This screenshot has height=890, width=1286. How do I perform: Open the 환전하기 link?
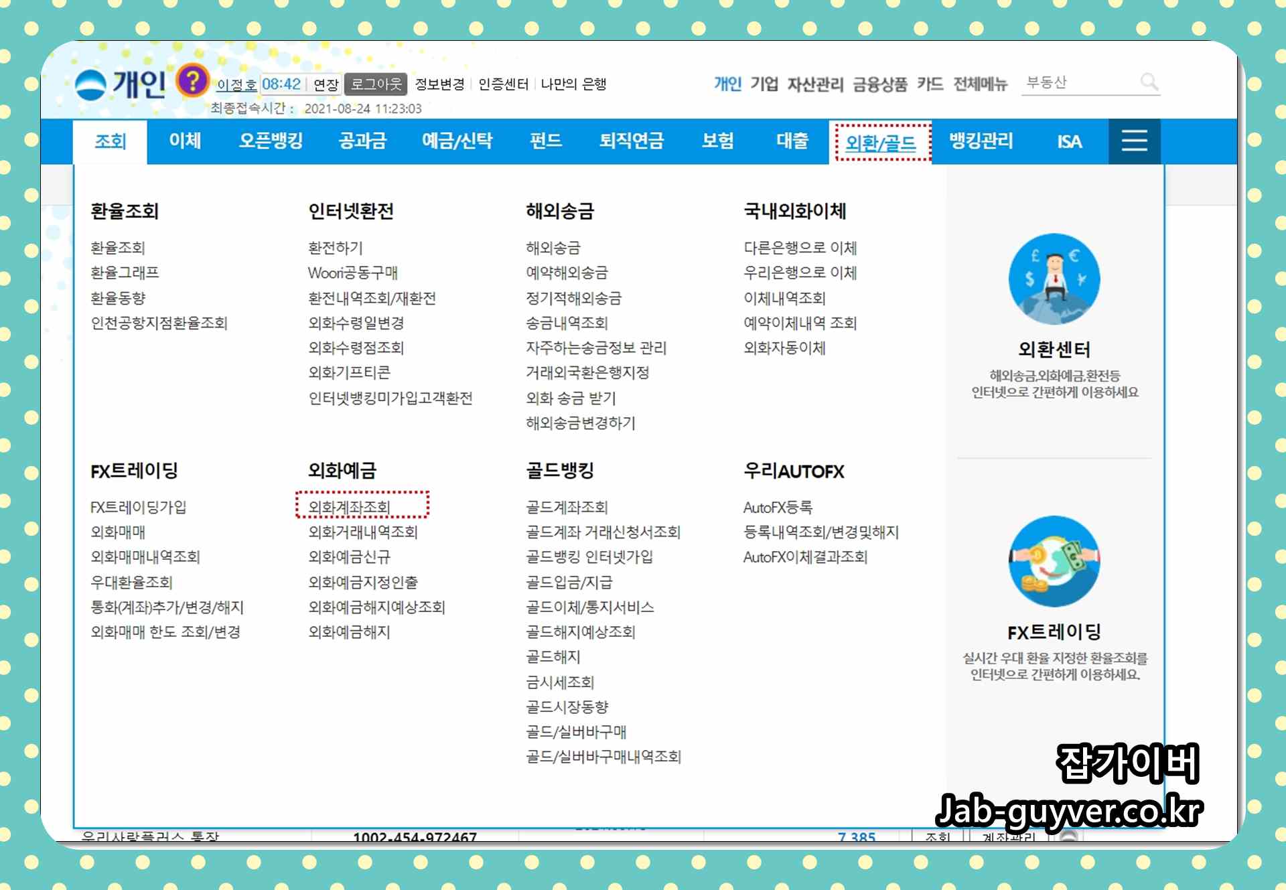pyautogui.click(x=336, y=248)
